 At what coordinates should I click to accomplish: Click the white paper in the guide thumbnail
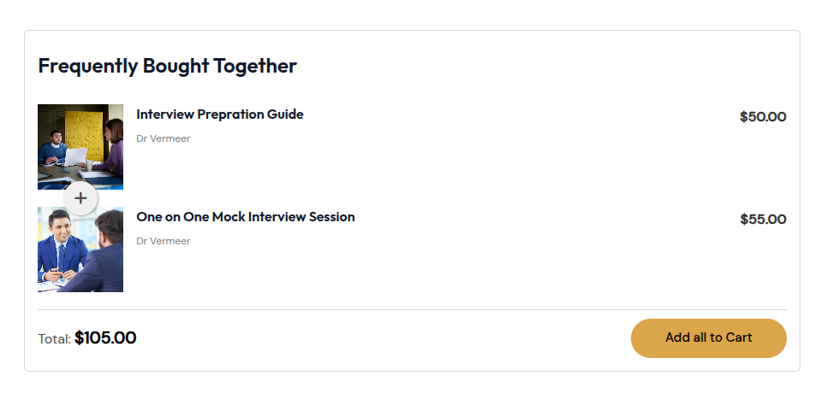(77, 157)
